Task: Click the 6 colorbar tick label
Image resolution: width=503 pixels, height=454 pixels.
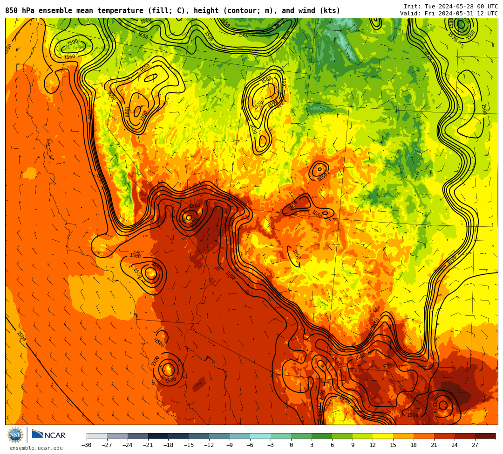Action: [x=332, y=445]
